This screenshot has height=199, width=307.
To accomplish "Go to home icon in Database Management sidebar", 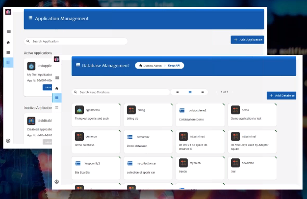I will coord(57,88).
